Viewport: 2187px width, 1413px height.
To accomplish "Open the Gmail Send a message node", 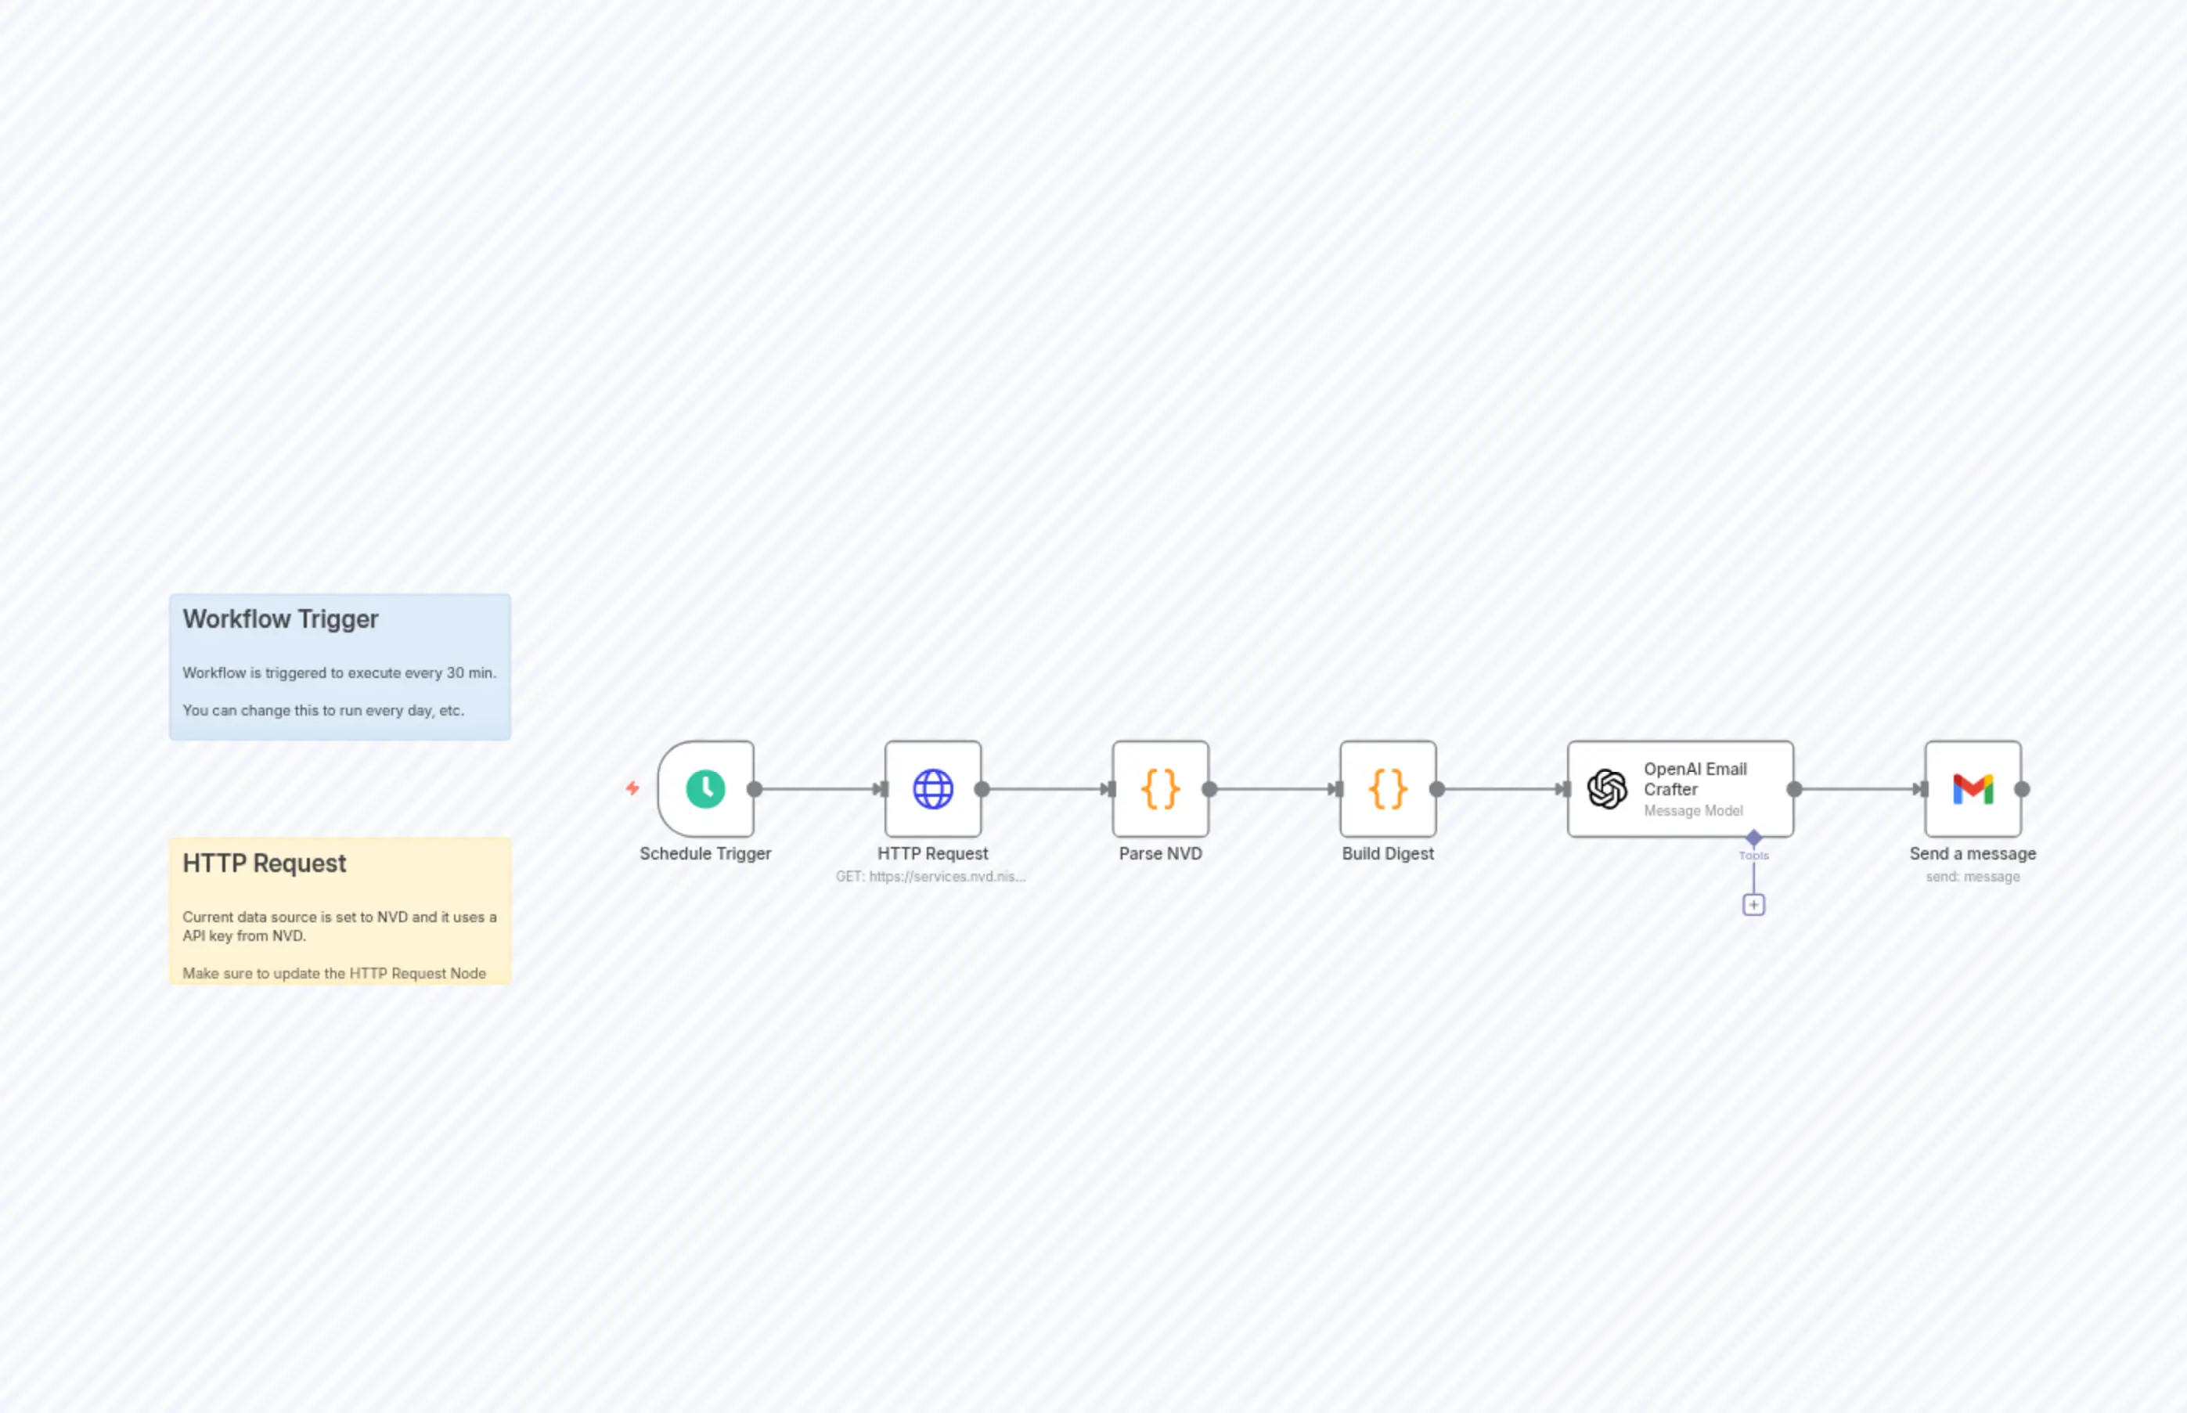I will point(1972,788).
